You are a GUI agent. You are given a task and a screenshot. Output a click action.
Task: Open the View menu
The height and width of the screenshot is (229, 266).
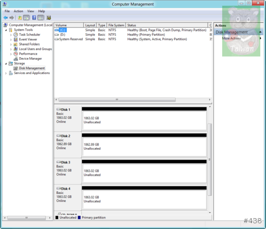pyautogui.click(x=31, y=11)
